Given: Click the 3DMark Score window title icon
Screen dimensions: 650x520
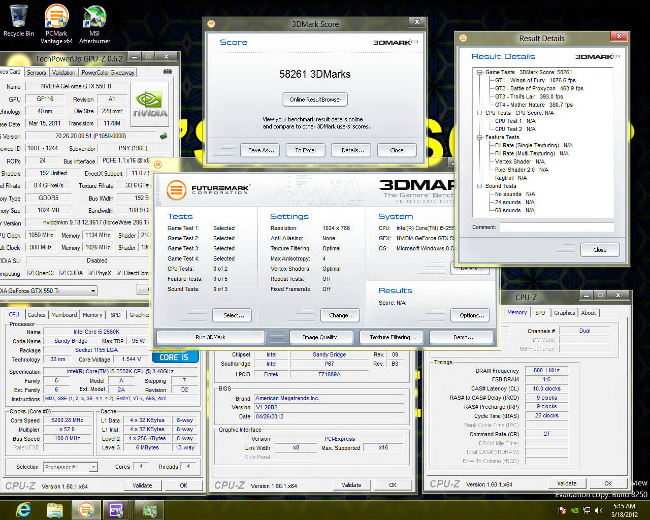Looking at the screenshot, I should coord(211,24).
